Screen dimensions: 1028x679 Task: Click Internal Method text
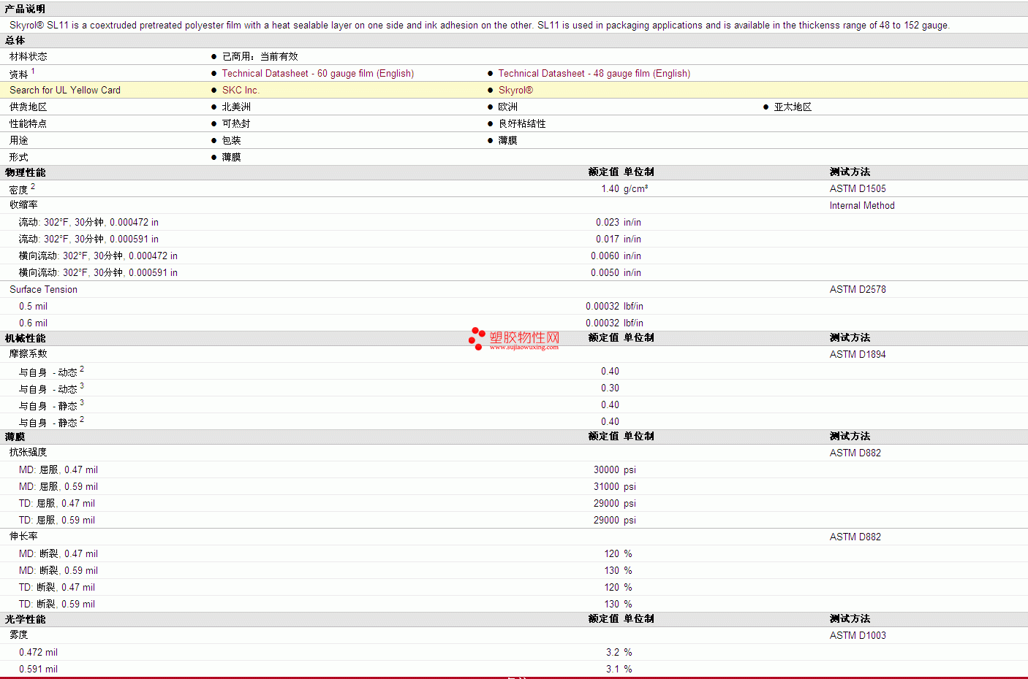[862, 205]
